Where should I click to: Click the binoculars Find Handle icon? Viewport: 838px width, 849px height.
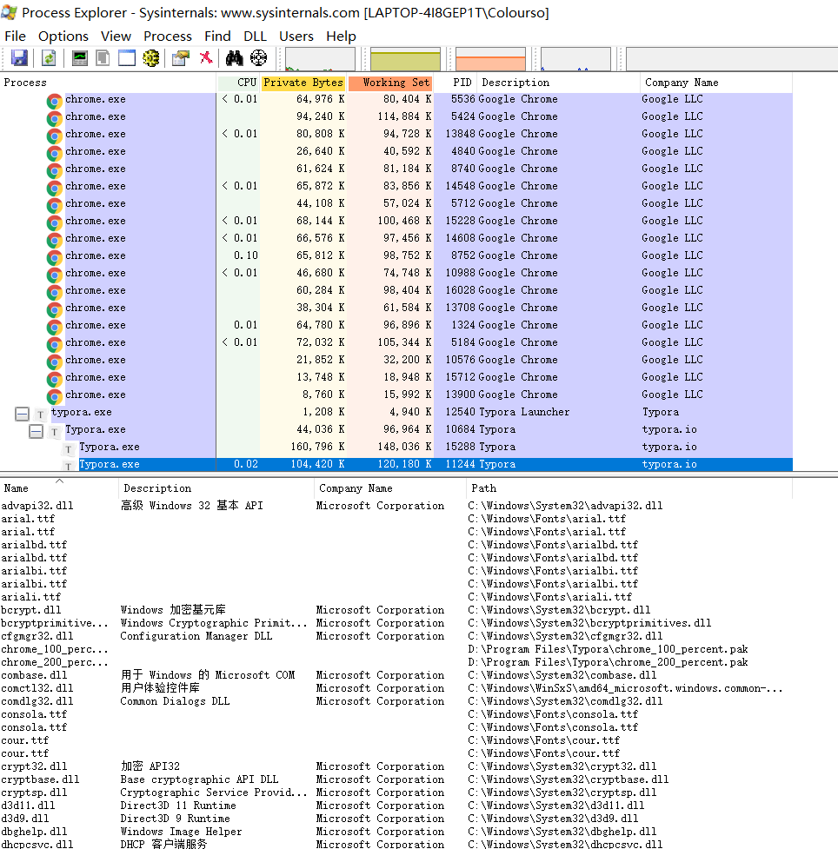[234, 58]
